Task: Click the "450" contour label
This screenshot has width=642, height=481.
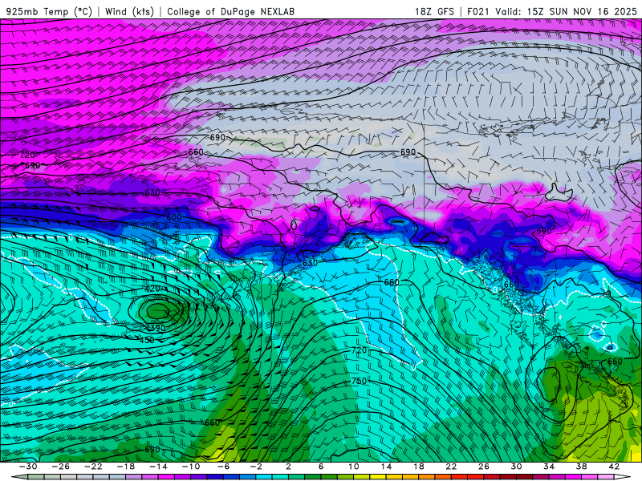Action: pos(147,340)
